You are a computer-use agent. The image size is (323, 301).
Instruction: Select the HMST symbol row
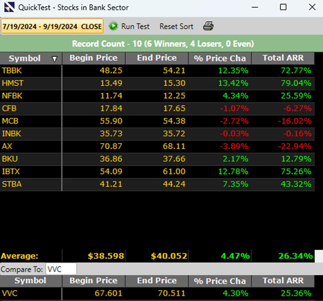[12, 83]
